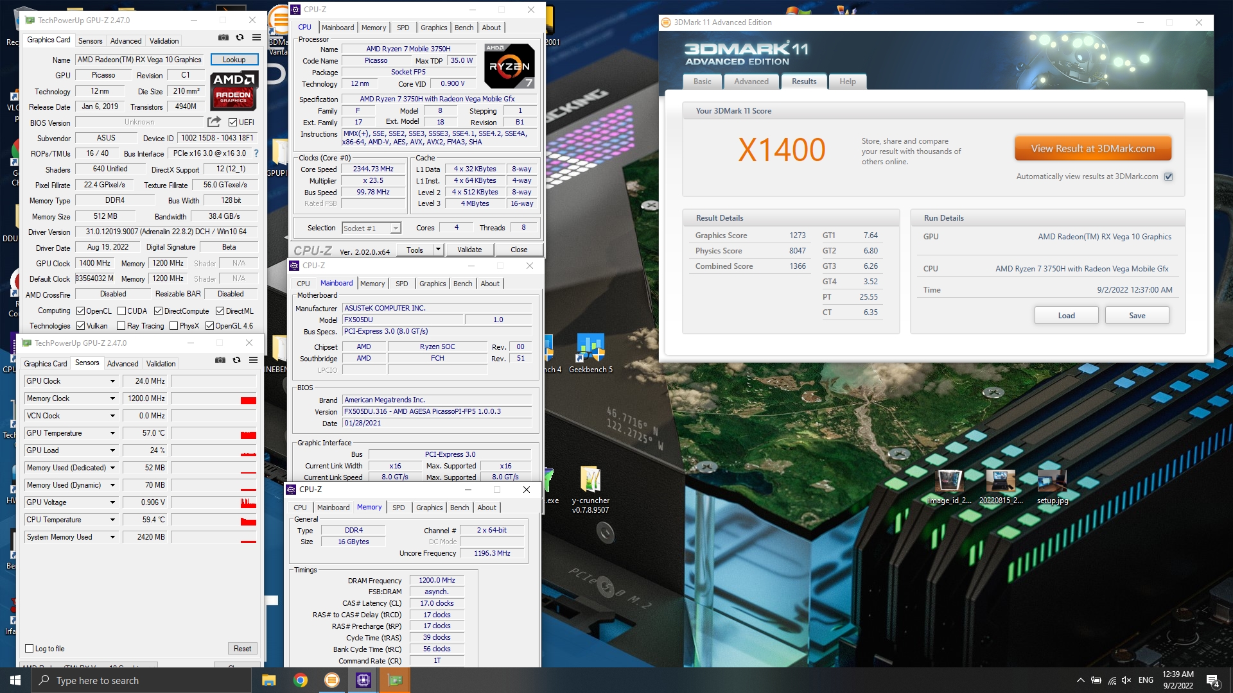1233x693 pixels.
Task: Open Geekbench 5 desktop shortcut
Action: coord(591,354)
